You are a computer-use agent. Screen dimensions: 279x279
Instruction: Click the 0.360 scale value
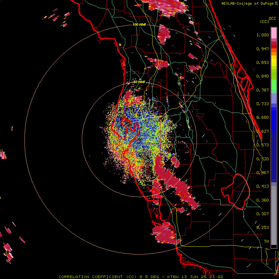tap(263, 200)
